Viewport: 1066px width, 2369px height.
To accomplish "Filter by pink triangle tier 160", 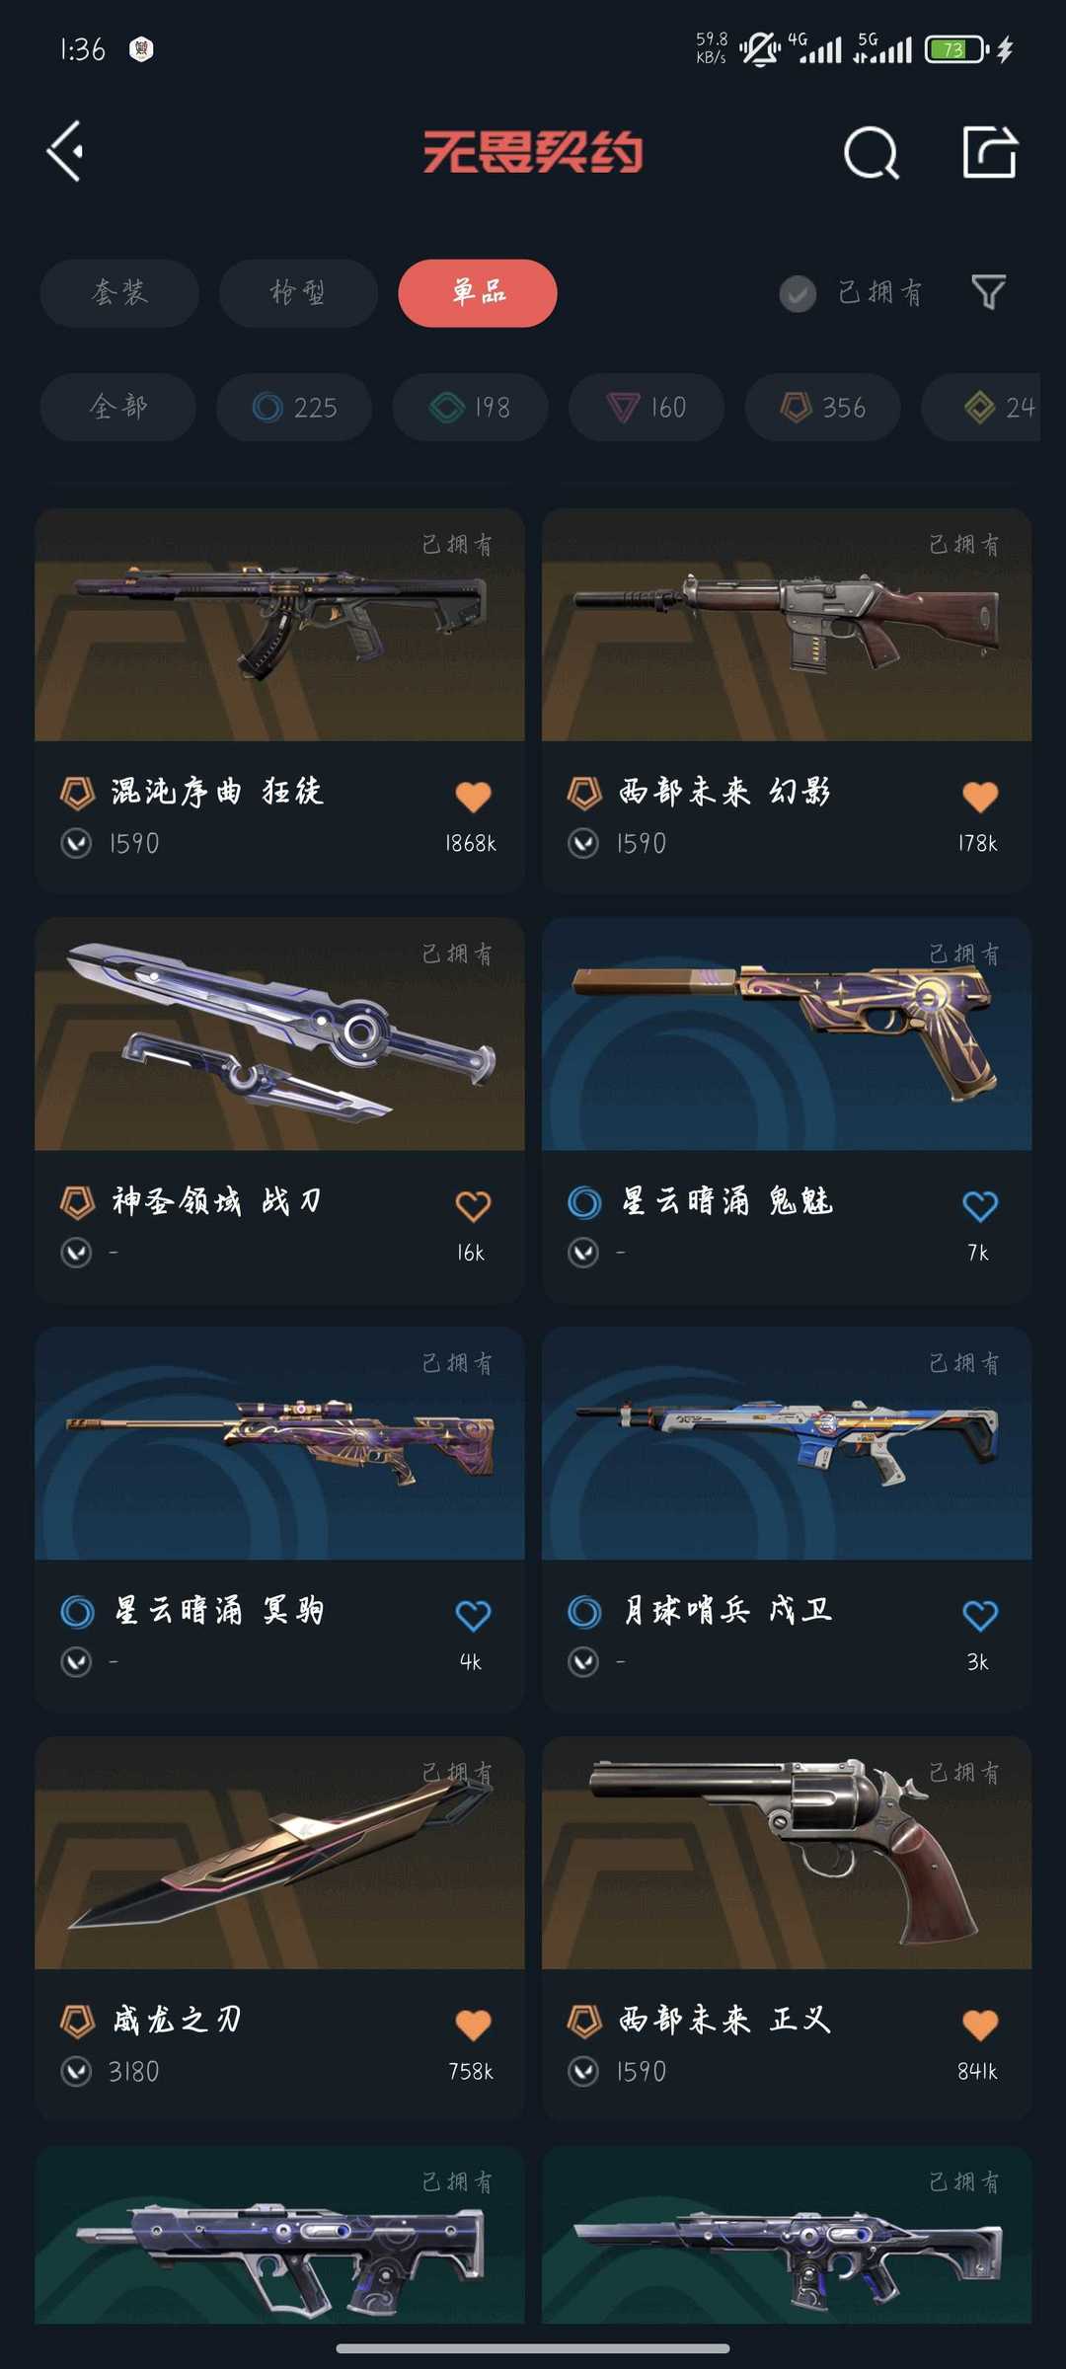I will (x=647, y=407).
